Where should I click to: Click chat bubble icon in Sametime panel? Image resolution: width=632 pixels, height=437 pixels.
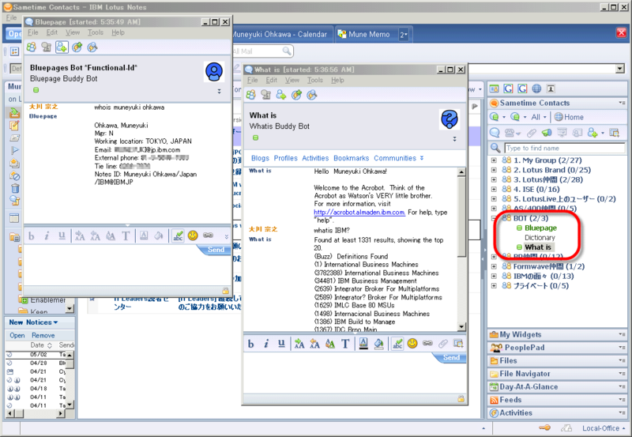click(495, 133)
